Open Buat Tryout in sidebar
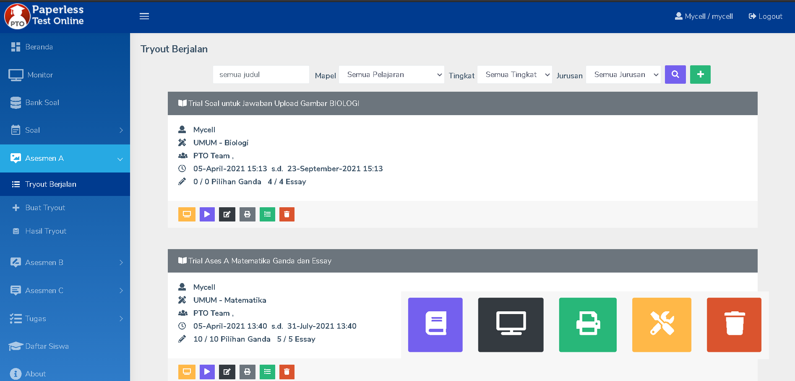 coord(45,208)
